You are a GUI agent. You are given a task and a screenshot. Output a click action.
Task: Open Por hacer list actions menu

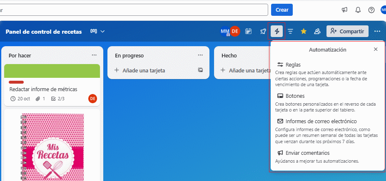coord(94,55)
